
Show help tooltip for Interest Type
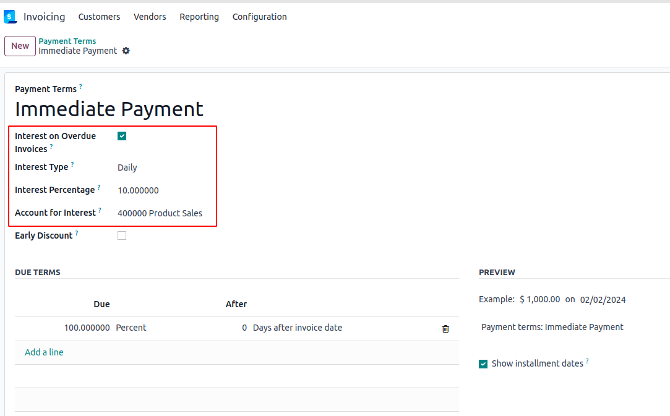pyautogui.click(x=72, y=164)
